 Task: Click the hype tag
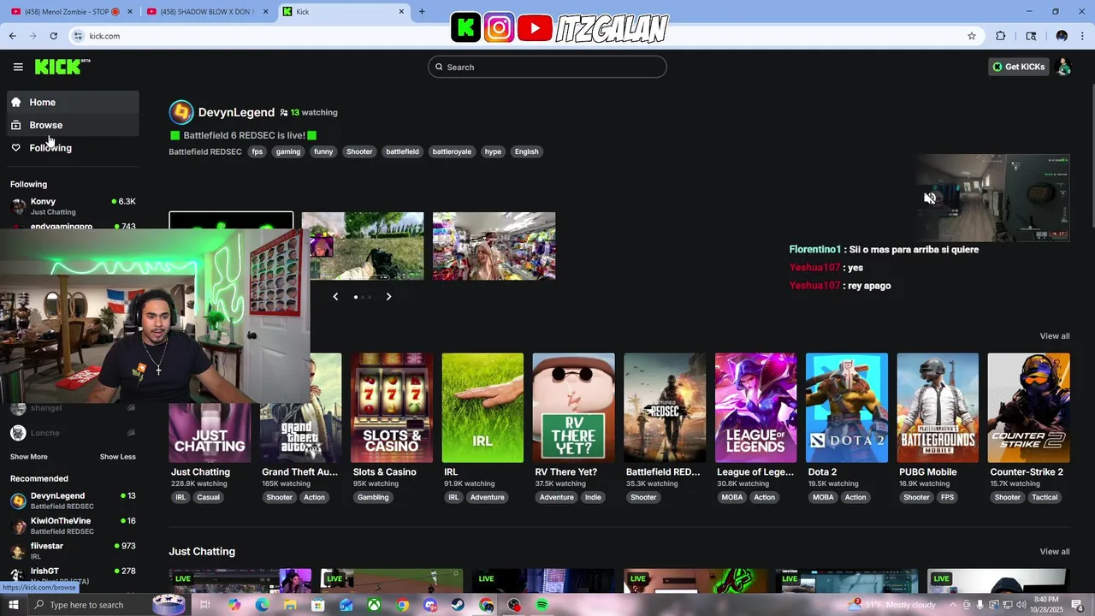pos(493,151)
